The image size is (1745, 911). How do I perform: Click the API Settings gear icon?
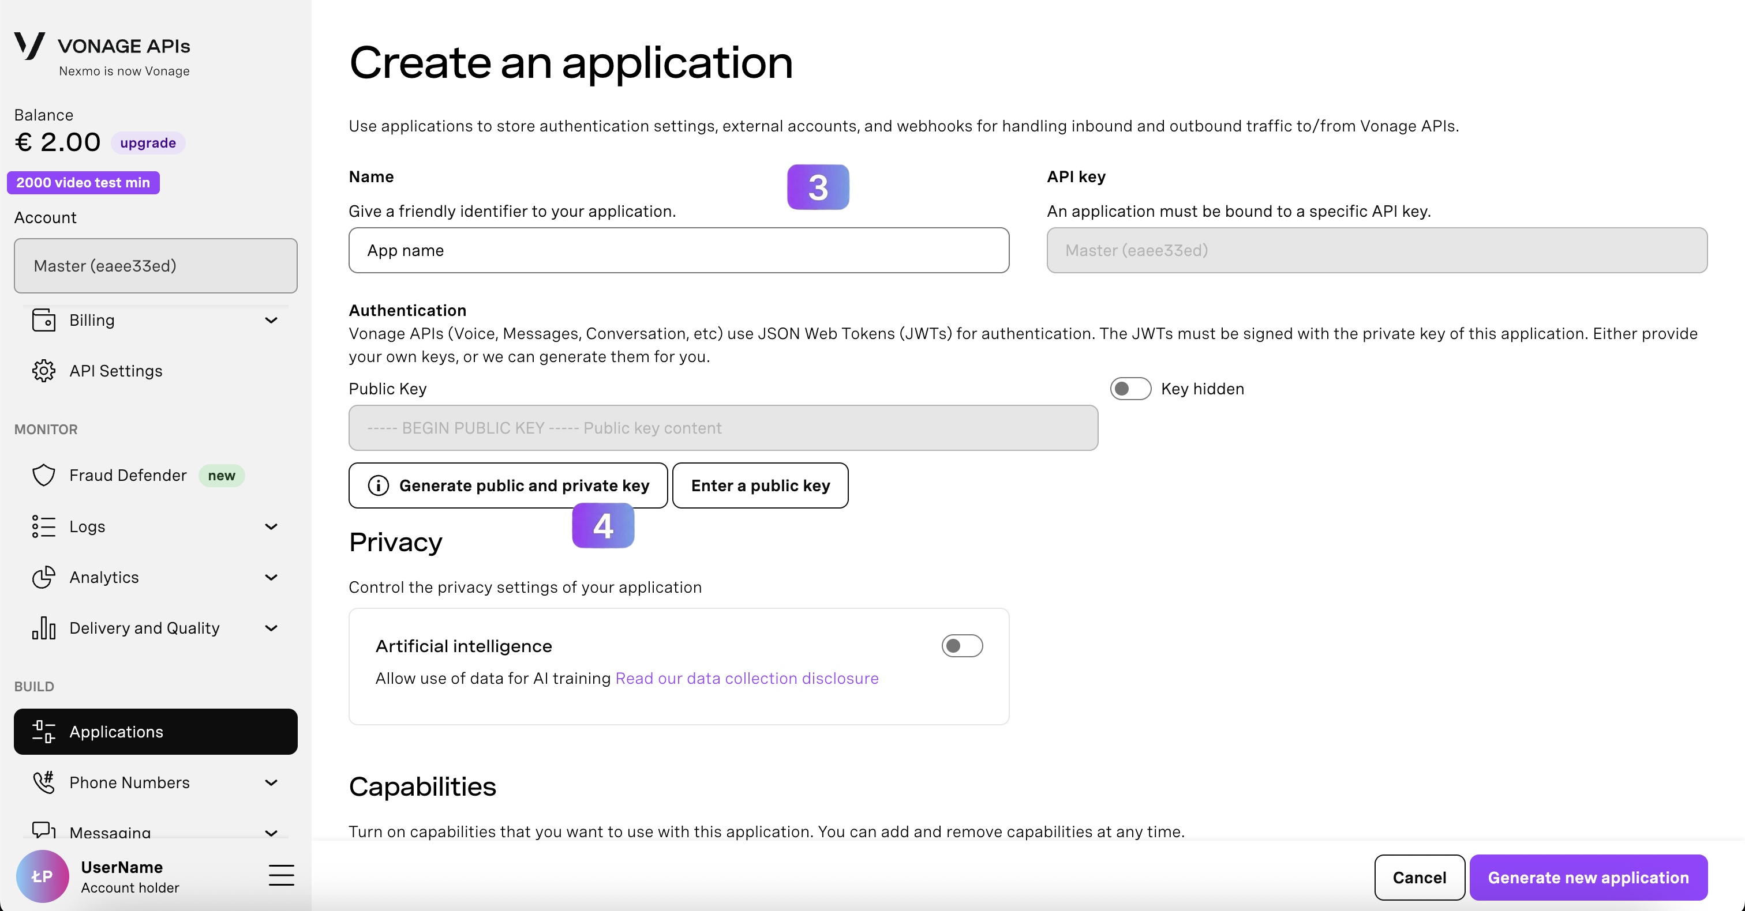point(44,371)
